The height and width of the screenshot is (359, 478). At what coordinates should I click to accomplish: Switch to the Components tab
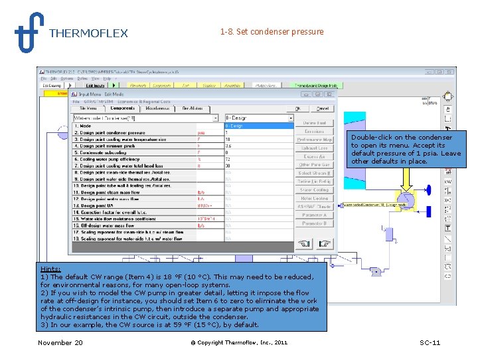pos(122,108)
